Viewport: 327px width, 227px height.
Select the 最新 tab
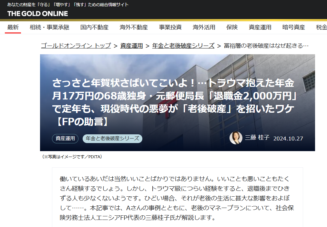pyautogui.click(x=13, y=27)
